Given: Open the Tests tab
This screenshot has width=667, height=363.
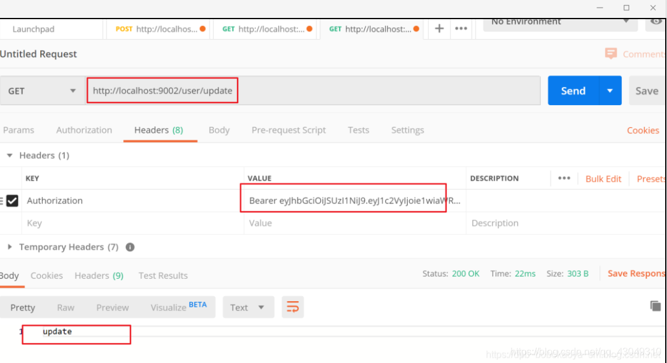Looking at the screenshot, I should [358, 130].
